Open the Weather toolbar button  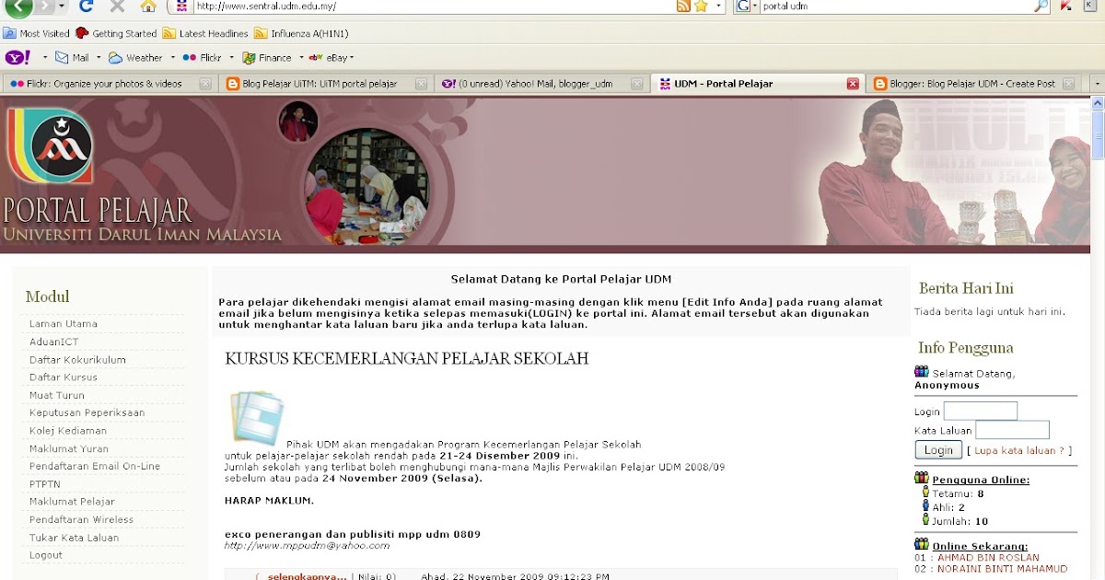(x=135, y=57)
